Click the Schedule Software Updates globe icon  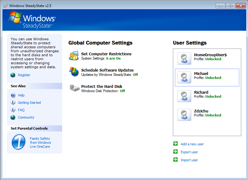coord(74,72)
